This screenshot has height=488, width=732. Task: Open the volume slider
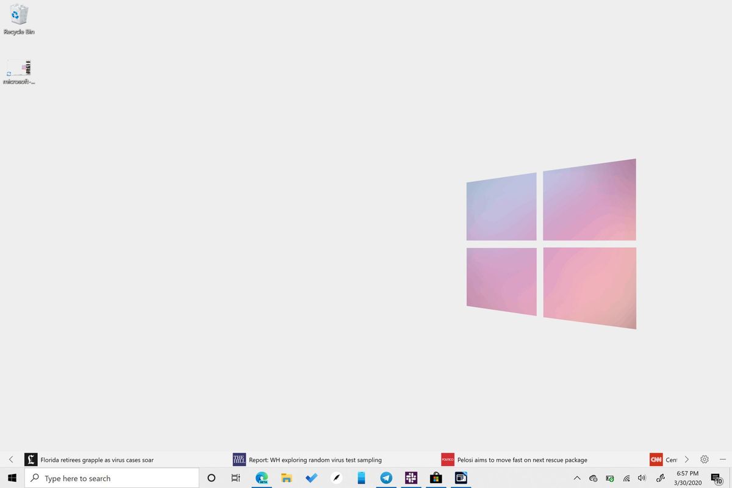pyautogui.click(x=642, y=478)
